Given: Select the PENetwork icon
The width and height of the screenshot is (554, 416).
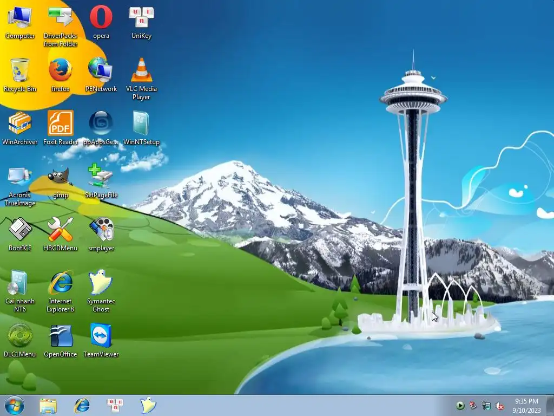Looking at the screenshot, I should click(x=101, y=75).
